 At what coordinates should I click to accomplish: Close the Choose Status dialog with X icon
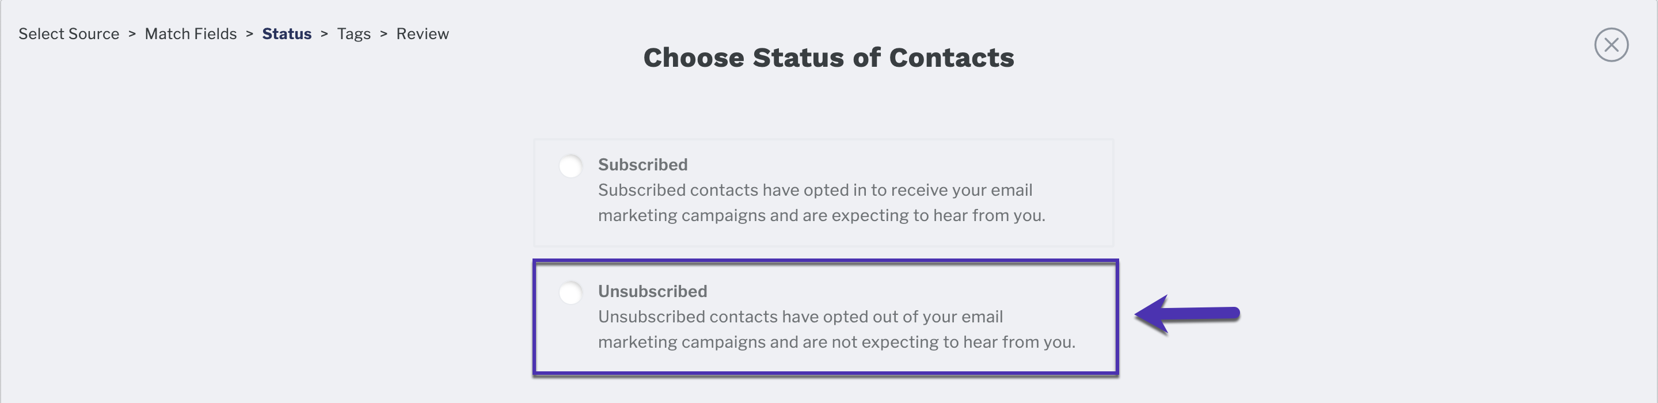click(1611, 45)
